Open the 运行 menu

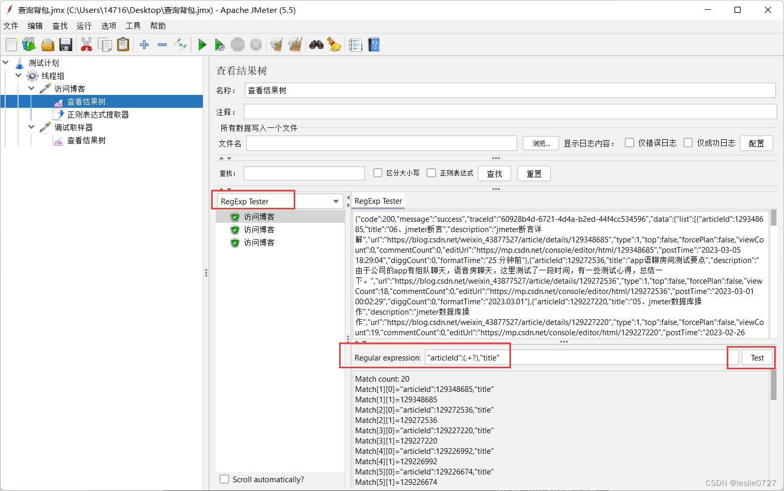tap(84, 25)
